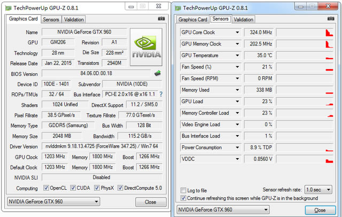The height and width of the screenshot is (217, 342).
Task: Click the Bus Interface question mark
Action: coord(161,94)
